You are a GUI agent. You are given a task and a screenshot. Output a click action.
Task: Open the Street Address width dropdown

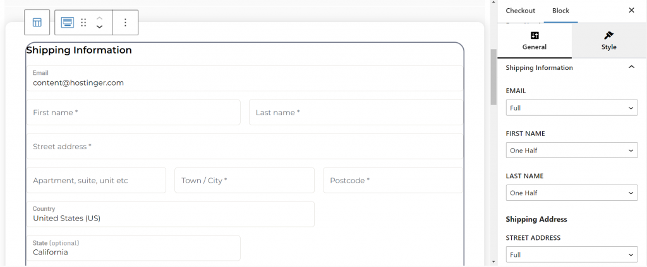(572, 254)
